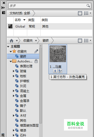Toggle library panel display button
Screen dimensions: 94x137
tap(80, 41)
